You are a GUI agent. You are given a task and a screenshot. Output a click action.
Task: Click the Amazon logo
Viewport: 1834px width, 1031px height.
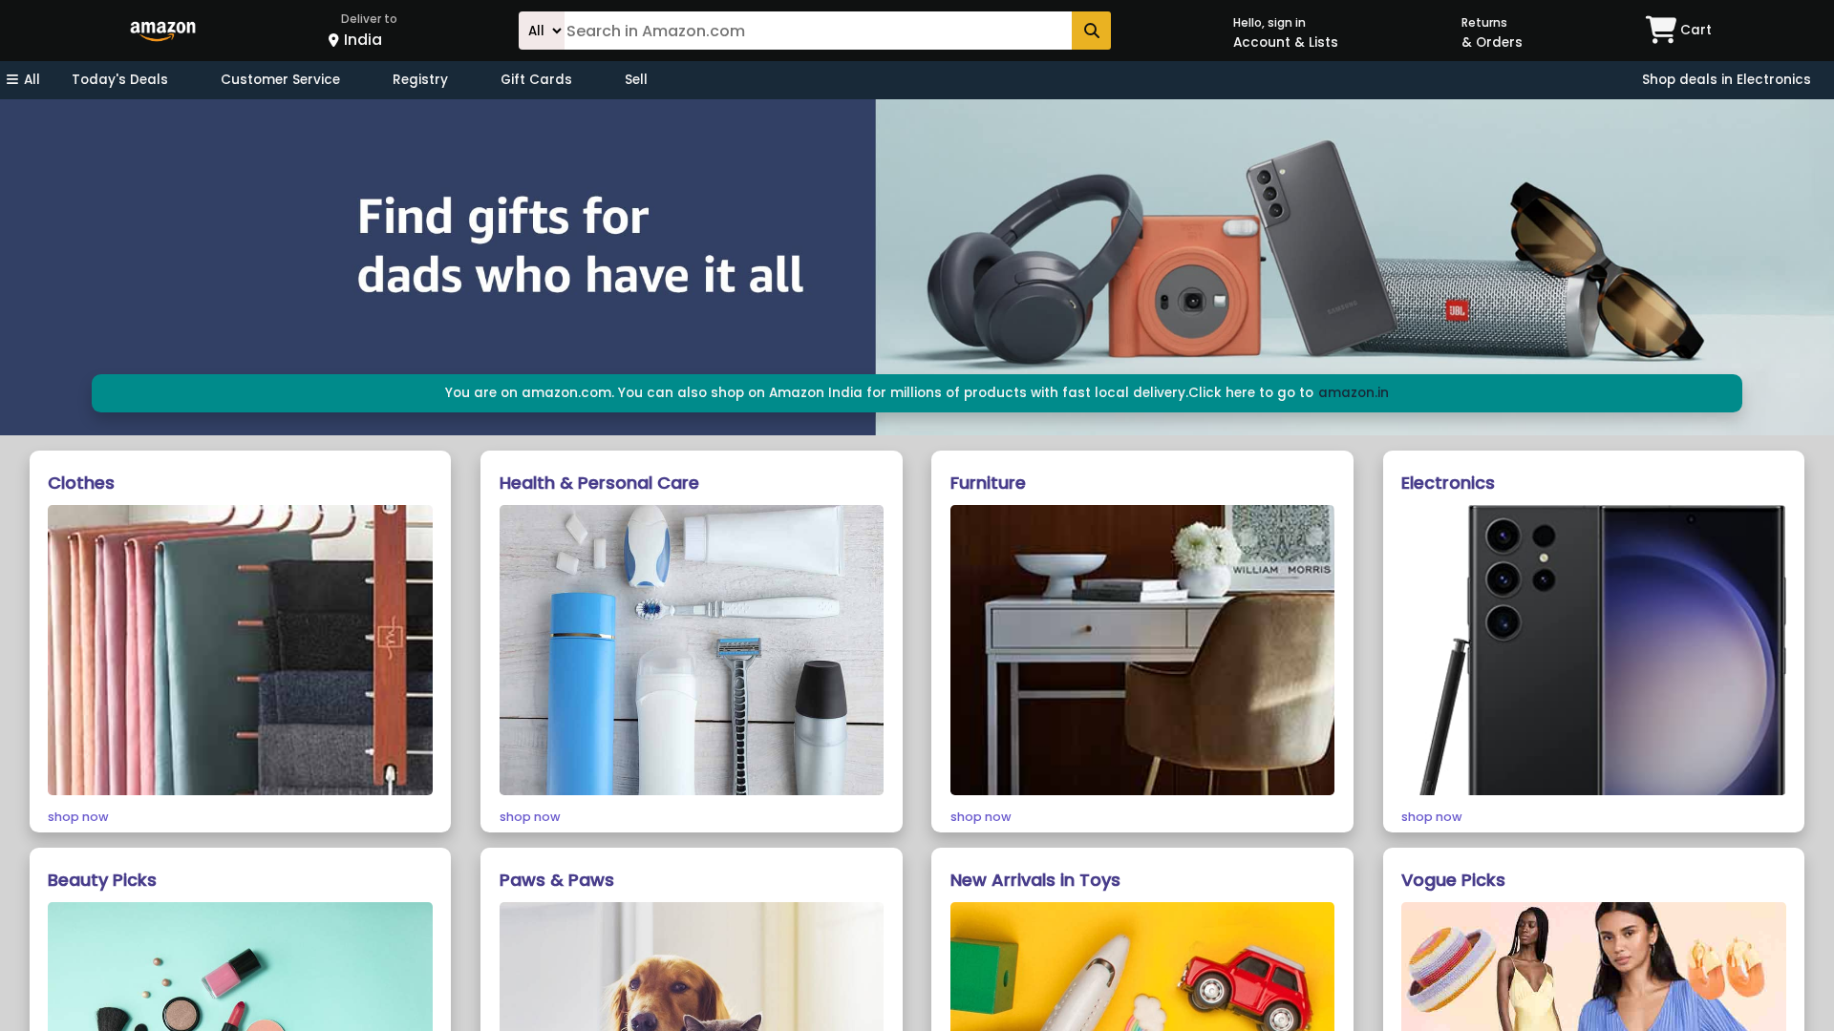[x=163, y=31]
